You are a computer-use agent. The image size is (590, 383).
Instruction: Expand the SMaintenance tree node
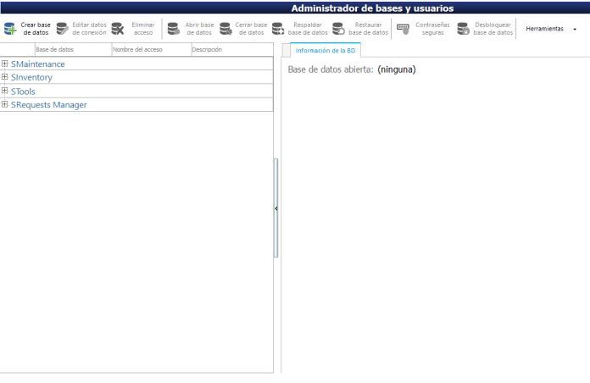pos(5,64)
